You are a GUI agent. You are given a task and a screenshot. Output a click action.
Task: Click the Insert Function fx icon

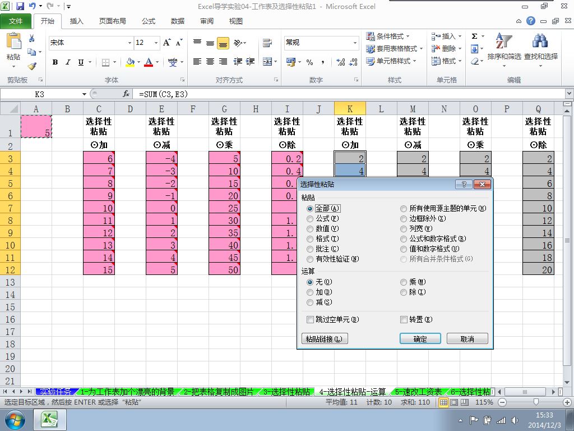coord(126,94)
